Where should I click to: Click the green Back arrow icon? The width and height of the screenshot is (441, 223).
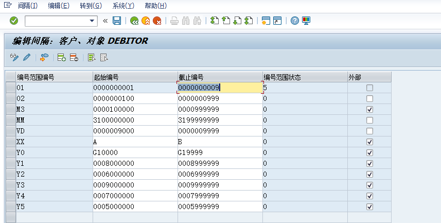click(x=134, y=21)
